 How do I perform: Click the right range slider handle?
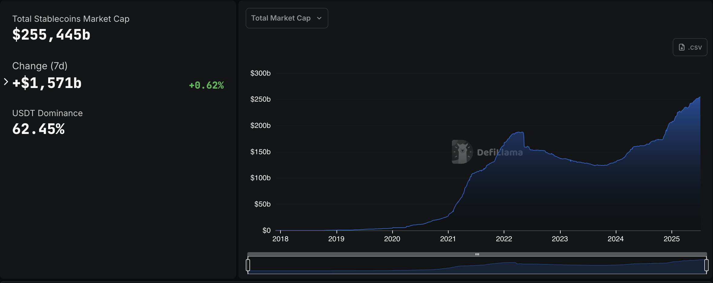pos(706,265)
